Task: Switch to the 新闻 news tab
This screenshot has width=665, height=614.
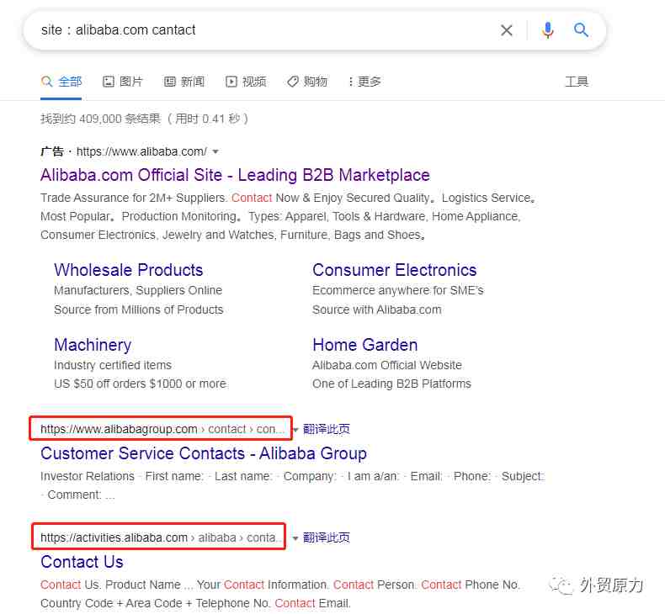Action: (x=184, y=82)
